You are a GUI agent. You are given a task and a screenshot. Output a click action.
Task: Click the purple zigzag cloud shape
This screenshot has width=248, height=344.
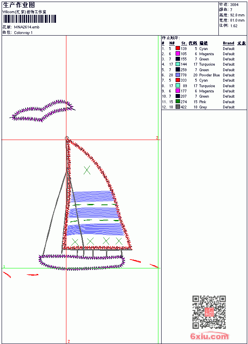click(42, 111)
